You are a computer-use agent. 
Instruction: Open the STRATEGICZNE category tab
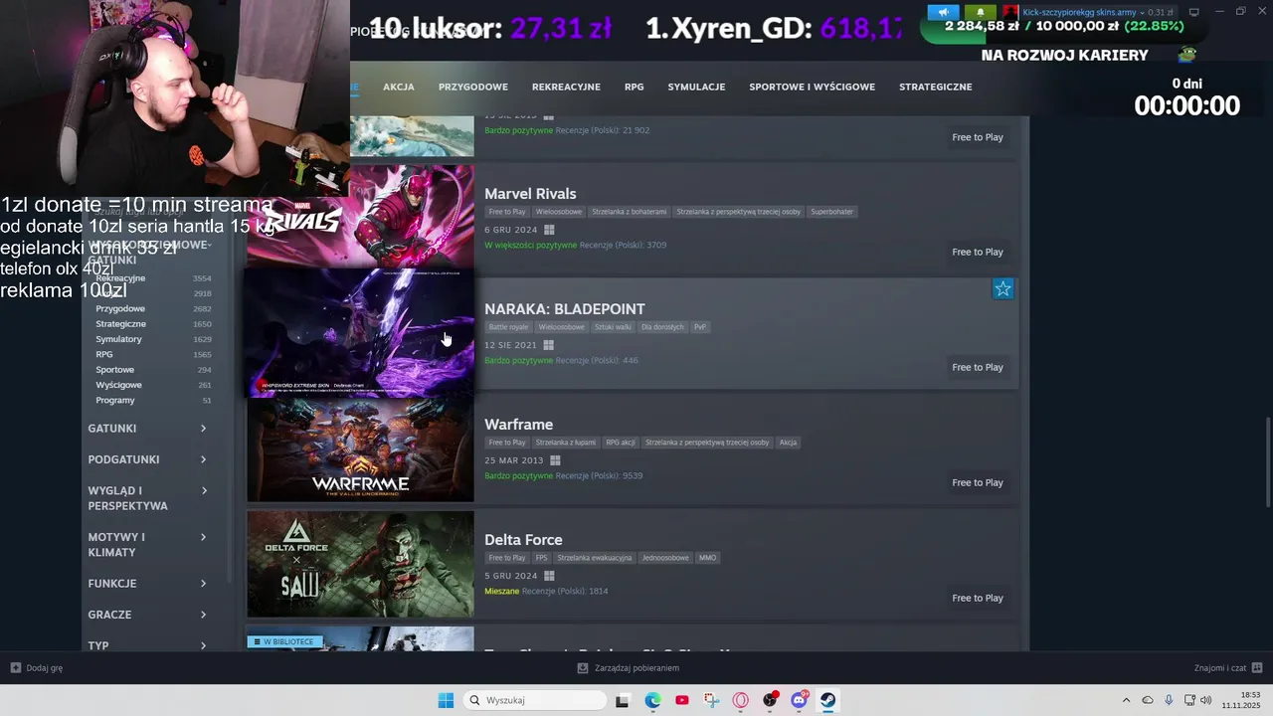coord(936,87)
